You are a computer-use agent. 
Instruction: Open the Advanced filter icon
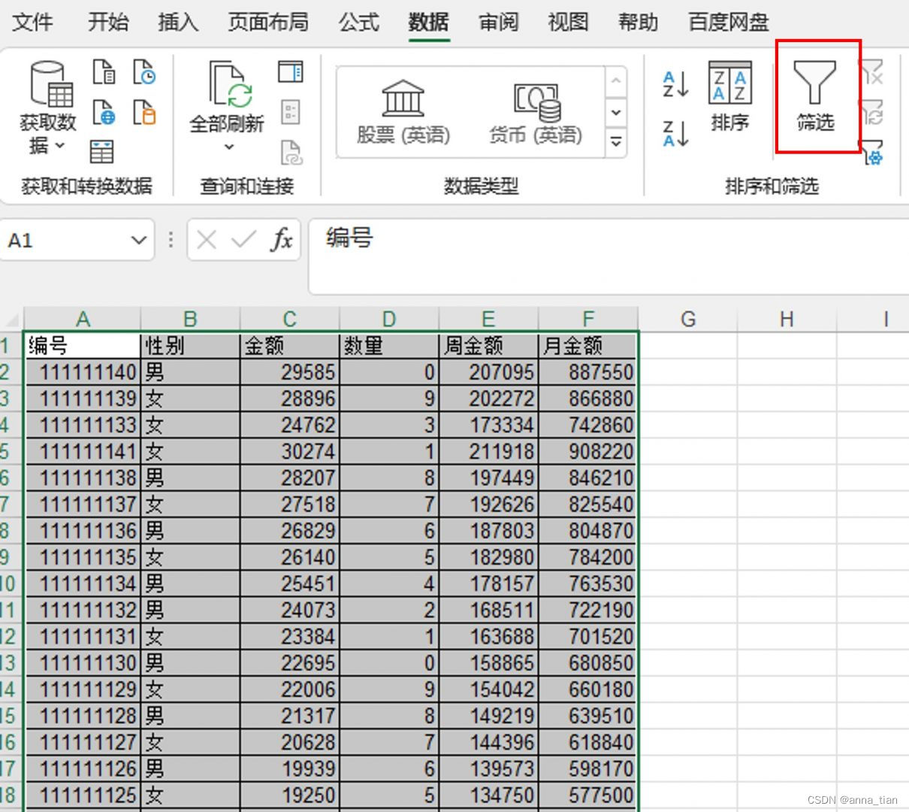(x=871, y=153)
